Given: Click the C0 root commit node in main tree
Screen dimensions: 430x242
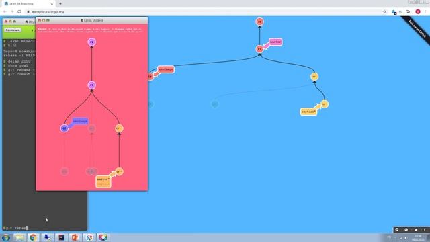Looking at the screenshot, I should point(260,22).
